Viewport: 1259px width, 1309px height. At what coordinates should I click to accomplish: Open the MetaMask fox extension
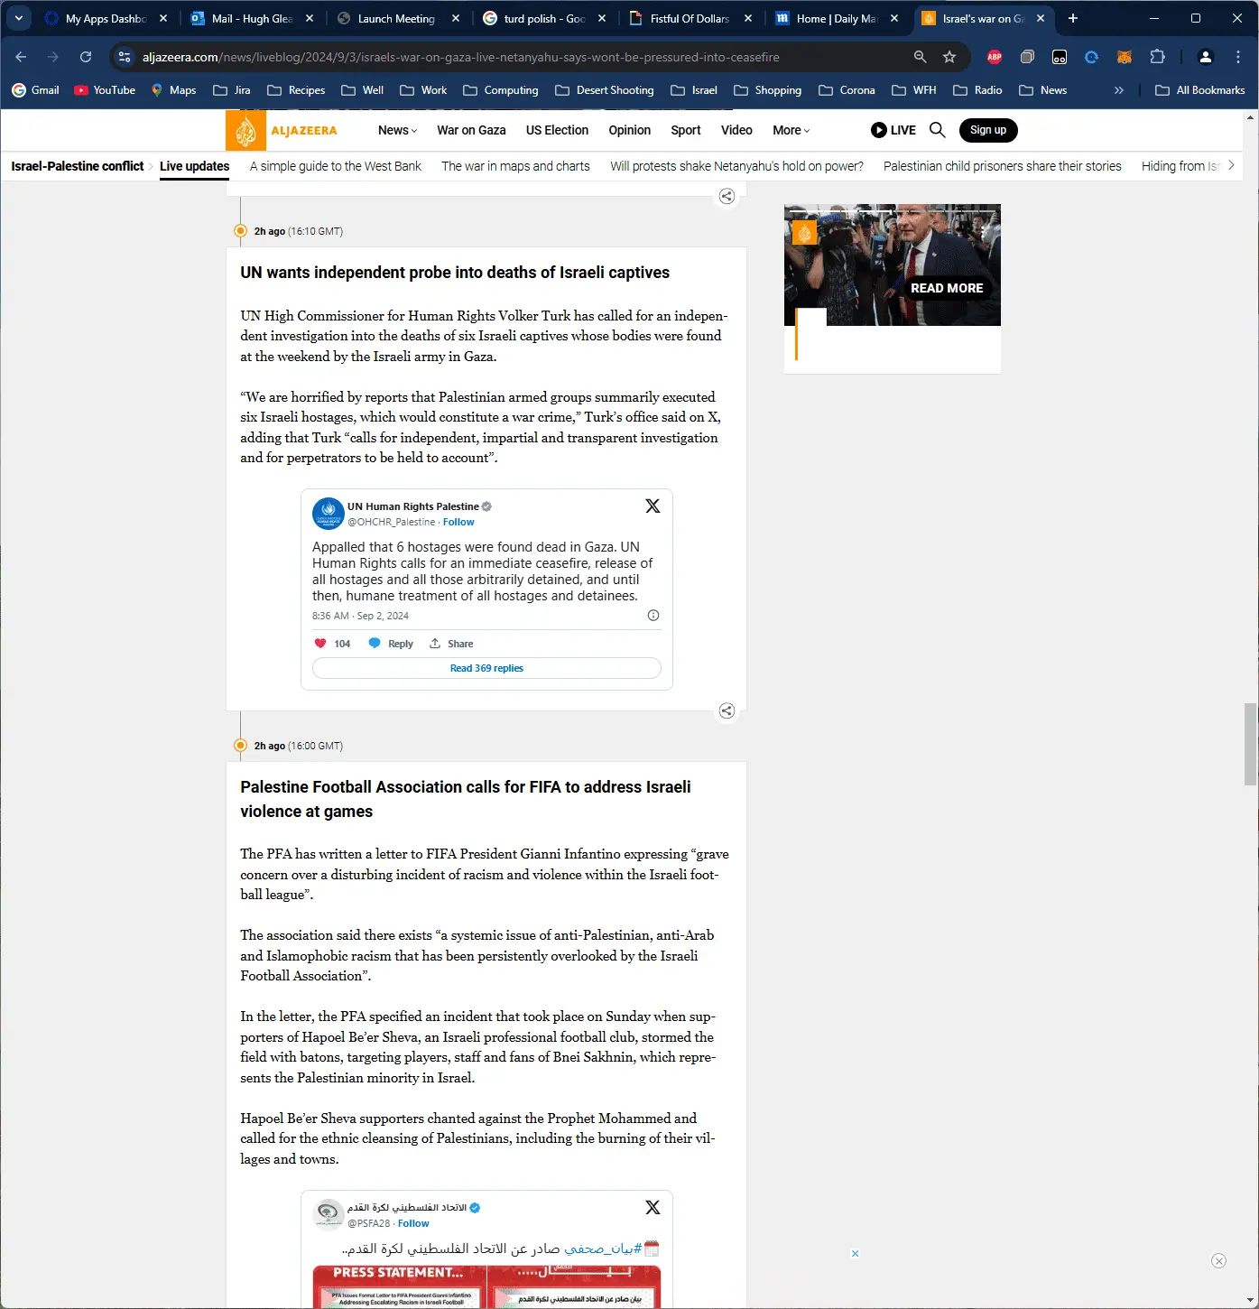click(1125, 57)
